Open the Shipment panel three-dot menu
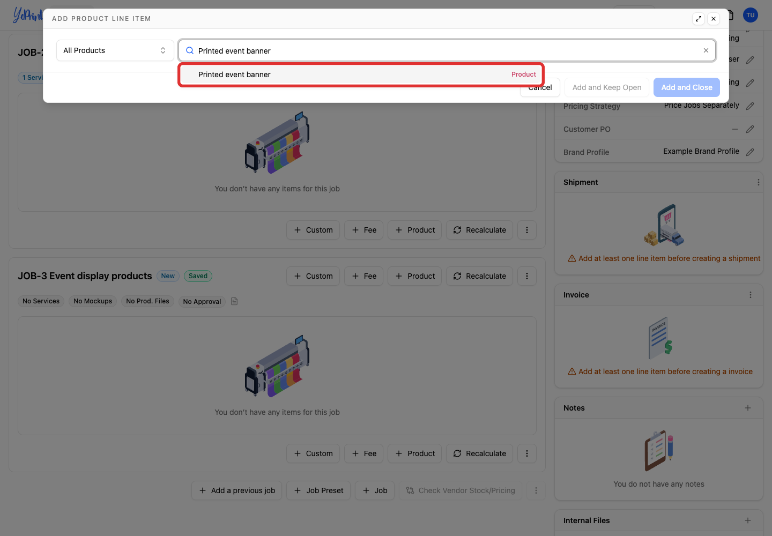Image resolution: width=772 pixels, height=536 pixels. coord(759,182)
